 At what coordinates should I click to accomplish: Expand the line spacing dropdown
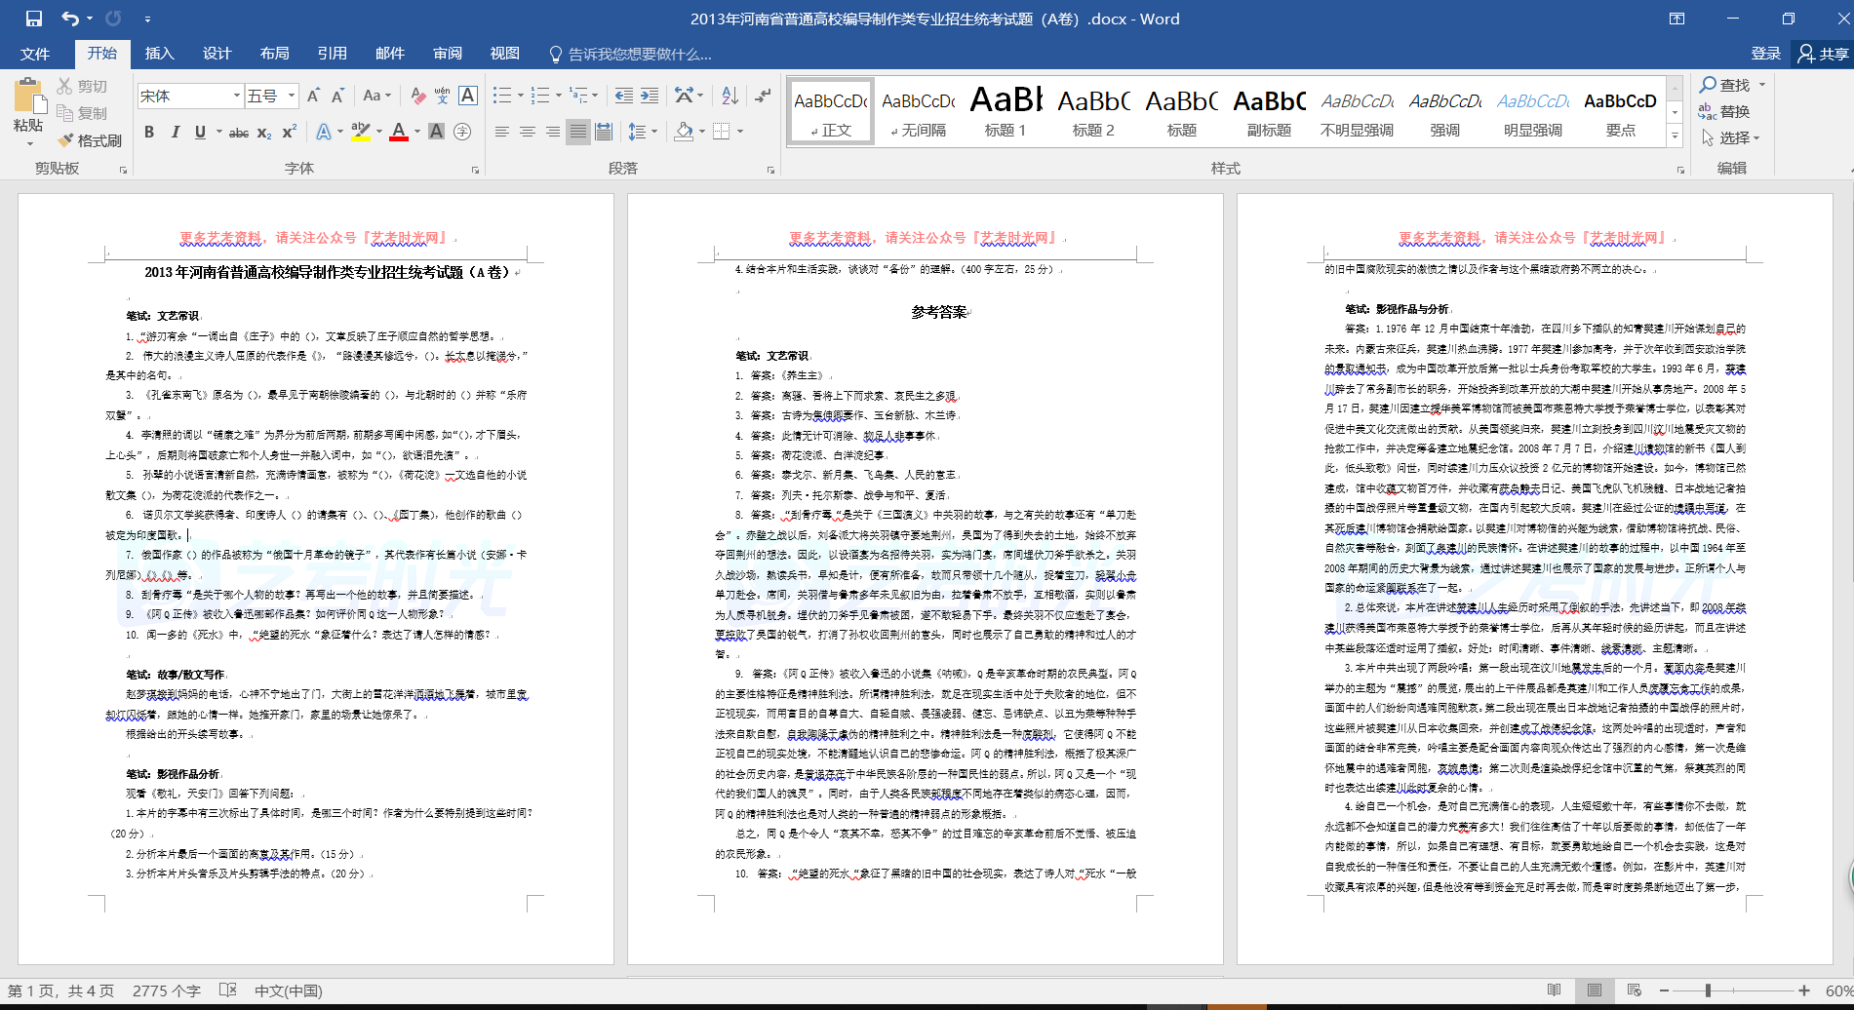pos(653,132)
